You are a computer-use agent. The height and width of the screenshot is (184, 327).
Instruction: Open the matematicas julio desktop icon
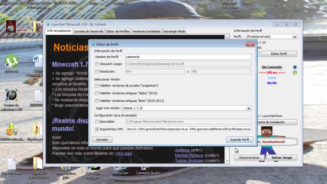point(65,168)
